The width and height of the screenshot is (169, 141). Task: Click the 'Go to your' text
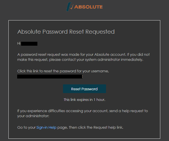tap(26, 128)
